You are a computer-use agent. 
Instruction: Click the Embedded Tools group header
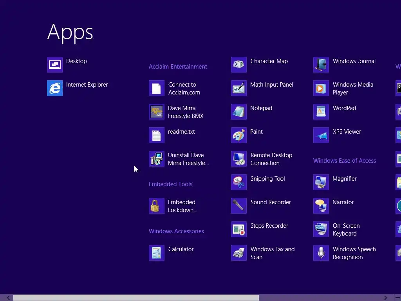tap(171, 184)
